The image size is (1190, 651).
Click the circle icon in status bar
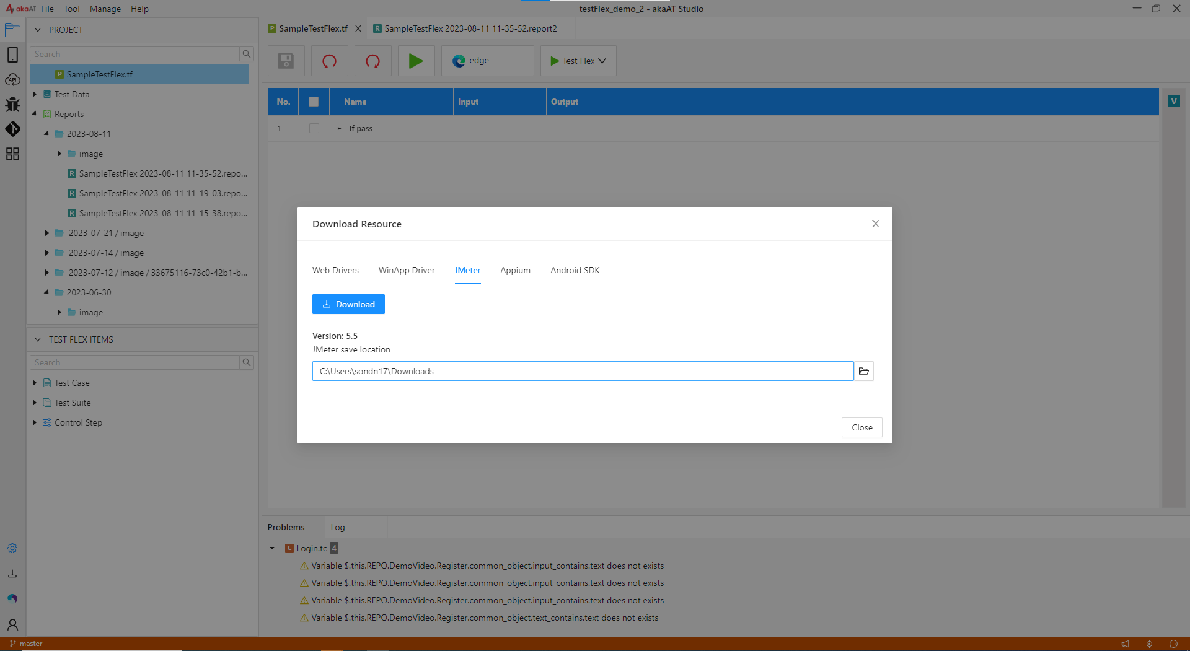1173,644
